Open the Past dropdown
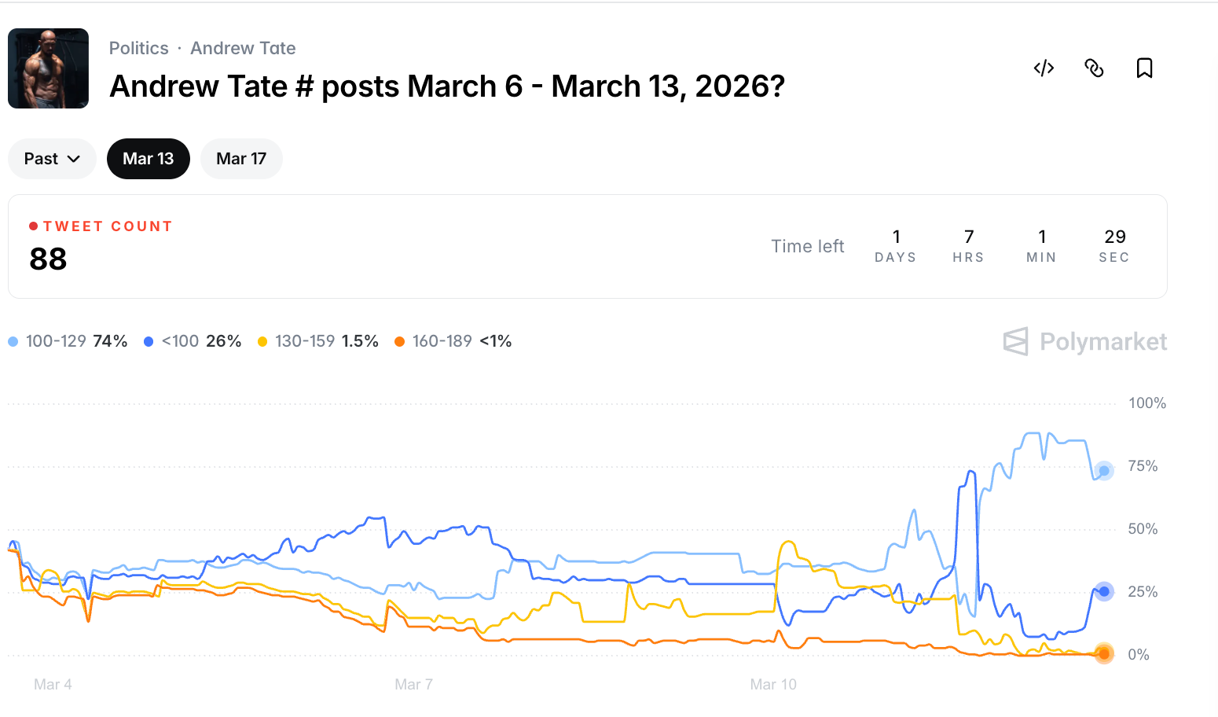Viewport: 1218px width, 717px height. click(52, 159)
